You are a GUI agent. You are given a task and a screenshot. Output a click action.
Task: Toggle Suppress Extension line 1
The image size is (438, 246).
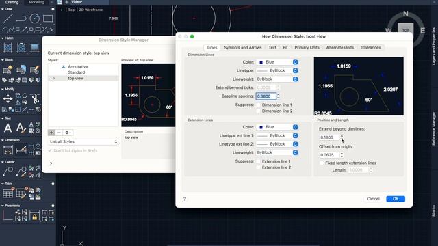(258, 161)
